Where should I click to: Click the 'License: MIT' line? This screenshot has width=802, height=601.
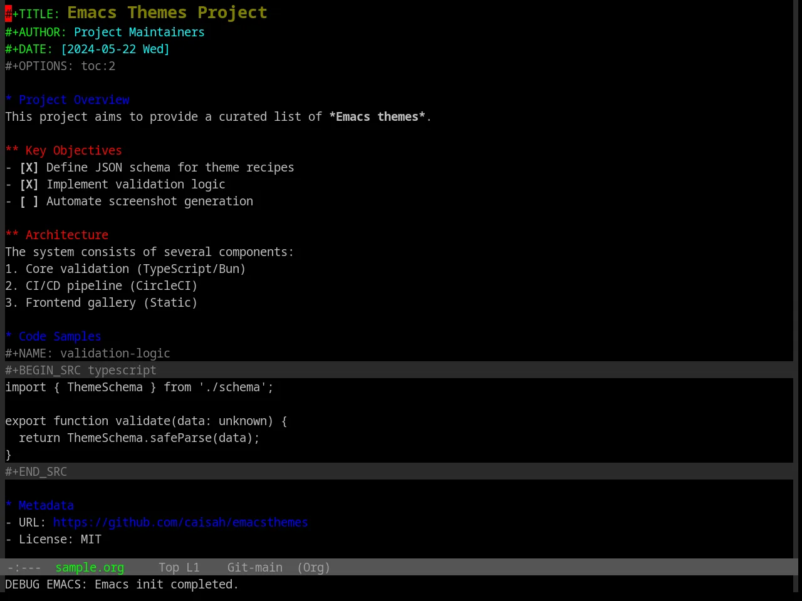point(60,540)
